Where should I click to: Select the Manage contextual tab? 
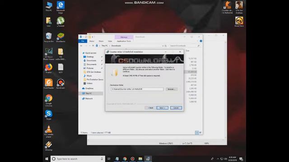click(124, 37)
